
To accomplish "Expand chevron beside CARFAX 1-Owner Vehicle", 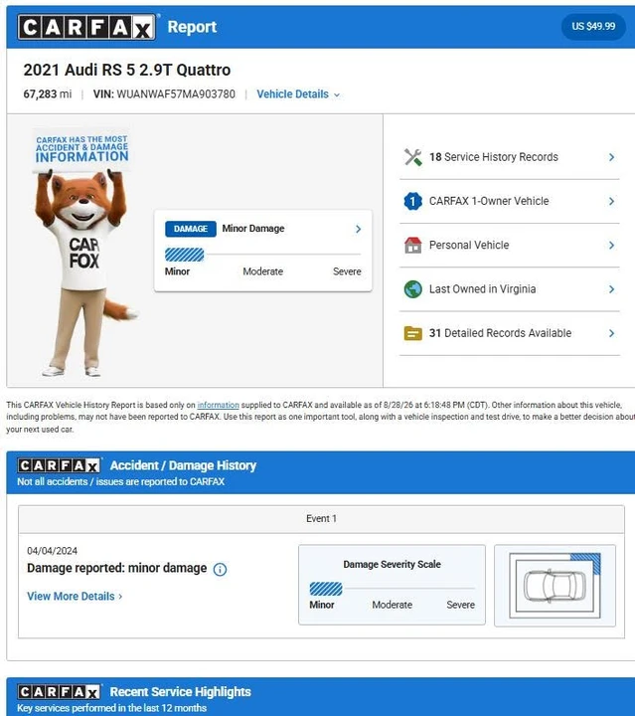I will point(611,201).
